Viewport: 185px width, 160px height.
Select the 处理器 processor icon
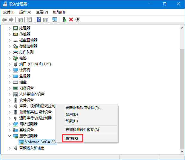tap(16, 28)
